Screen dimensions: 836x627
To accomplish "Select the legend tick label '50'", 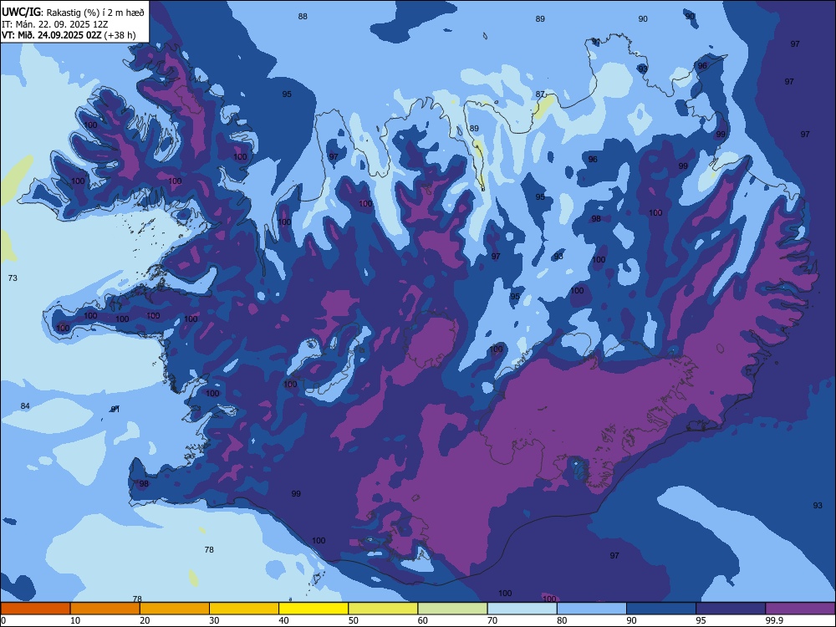I will [x=353, y=620].
